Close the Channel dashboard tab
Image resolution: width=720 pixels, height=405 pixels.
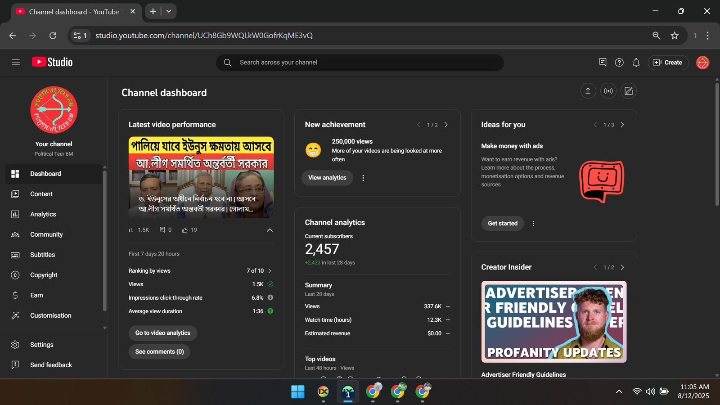click(133, 11)
